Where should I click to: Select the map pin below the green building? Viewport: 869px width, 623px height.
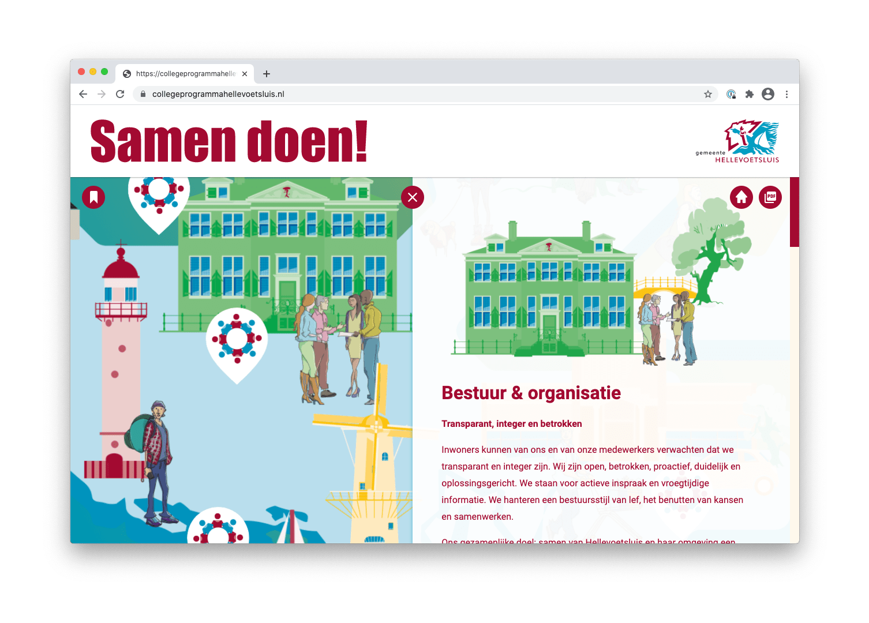237,345
